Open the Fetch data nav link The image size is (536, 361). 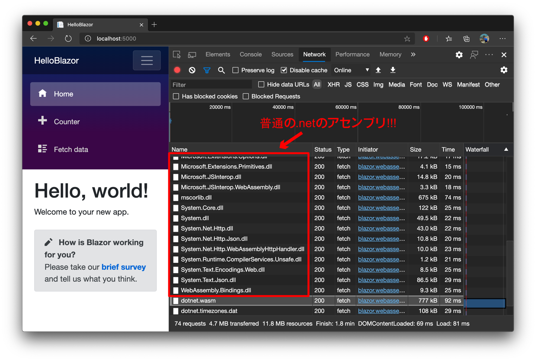(95, 149)
